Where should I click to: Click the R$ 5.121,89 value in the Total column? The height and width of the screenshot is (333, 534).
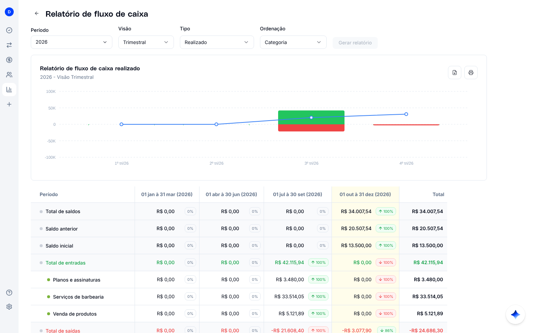click(x=430, y=314)
